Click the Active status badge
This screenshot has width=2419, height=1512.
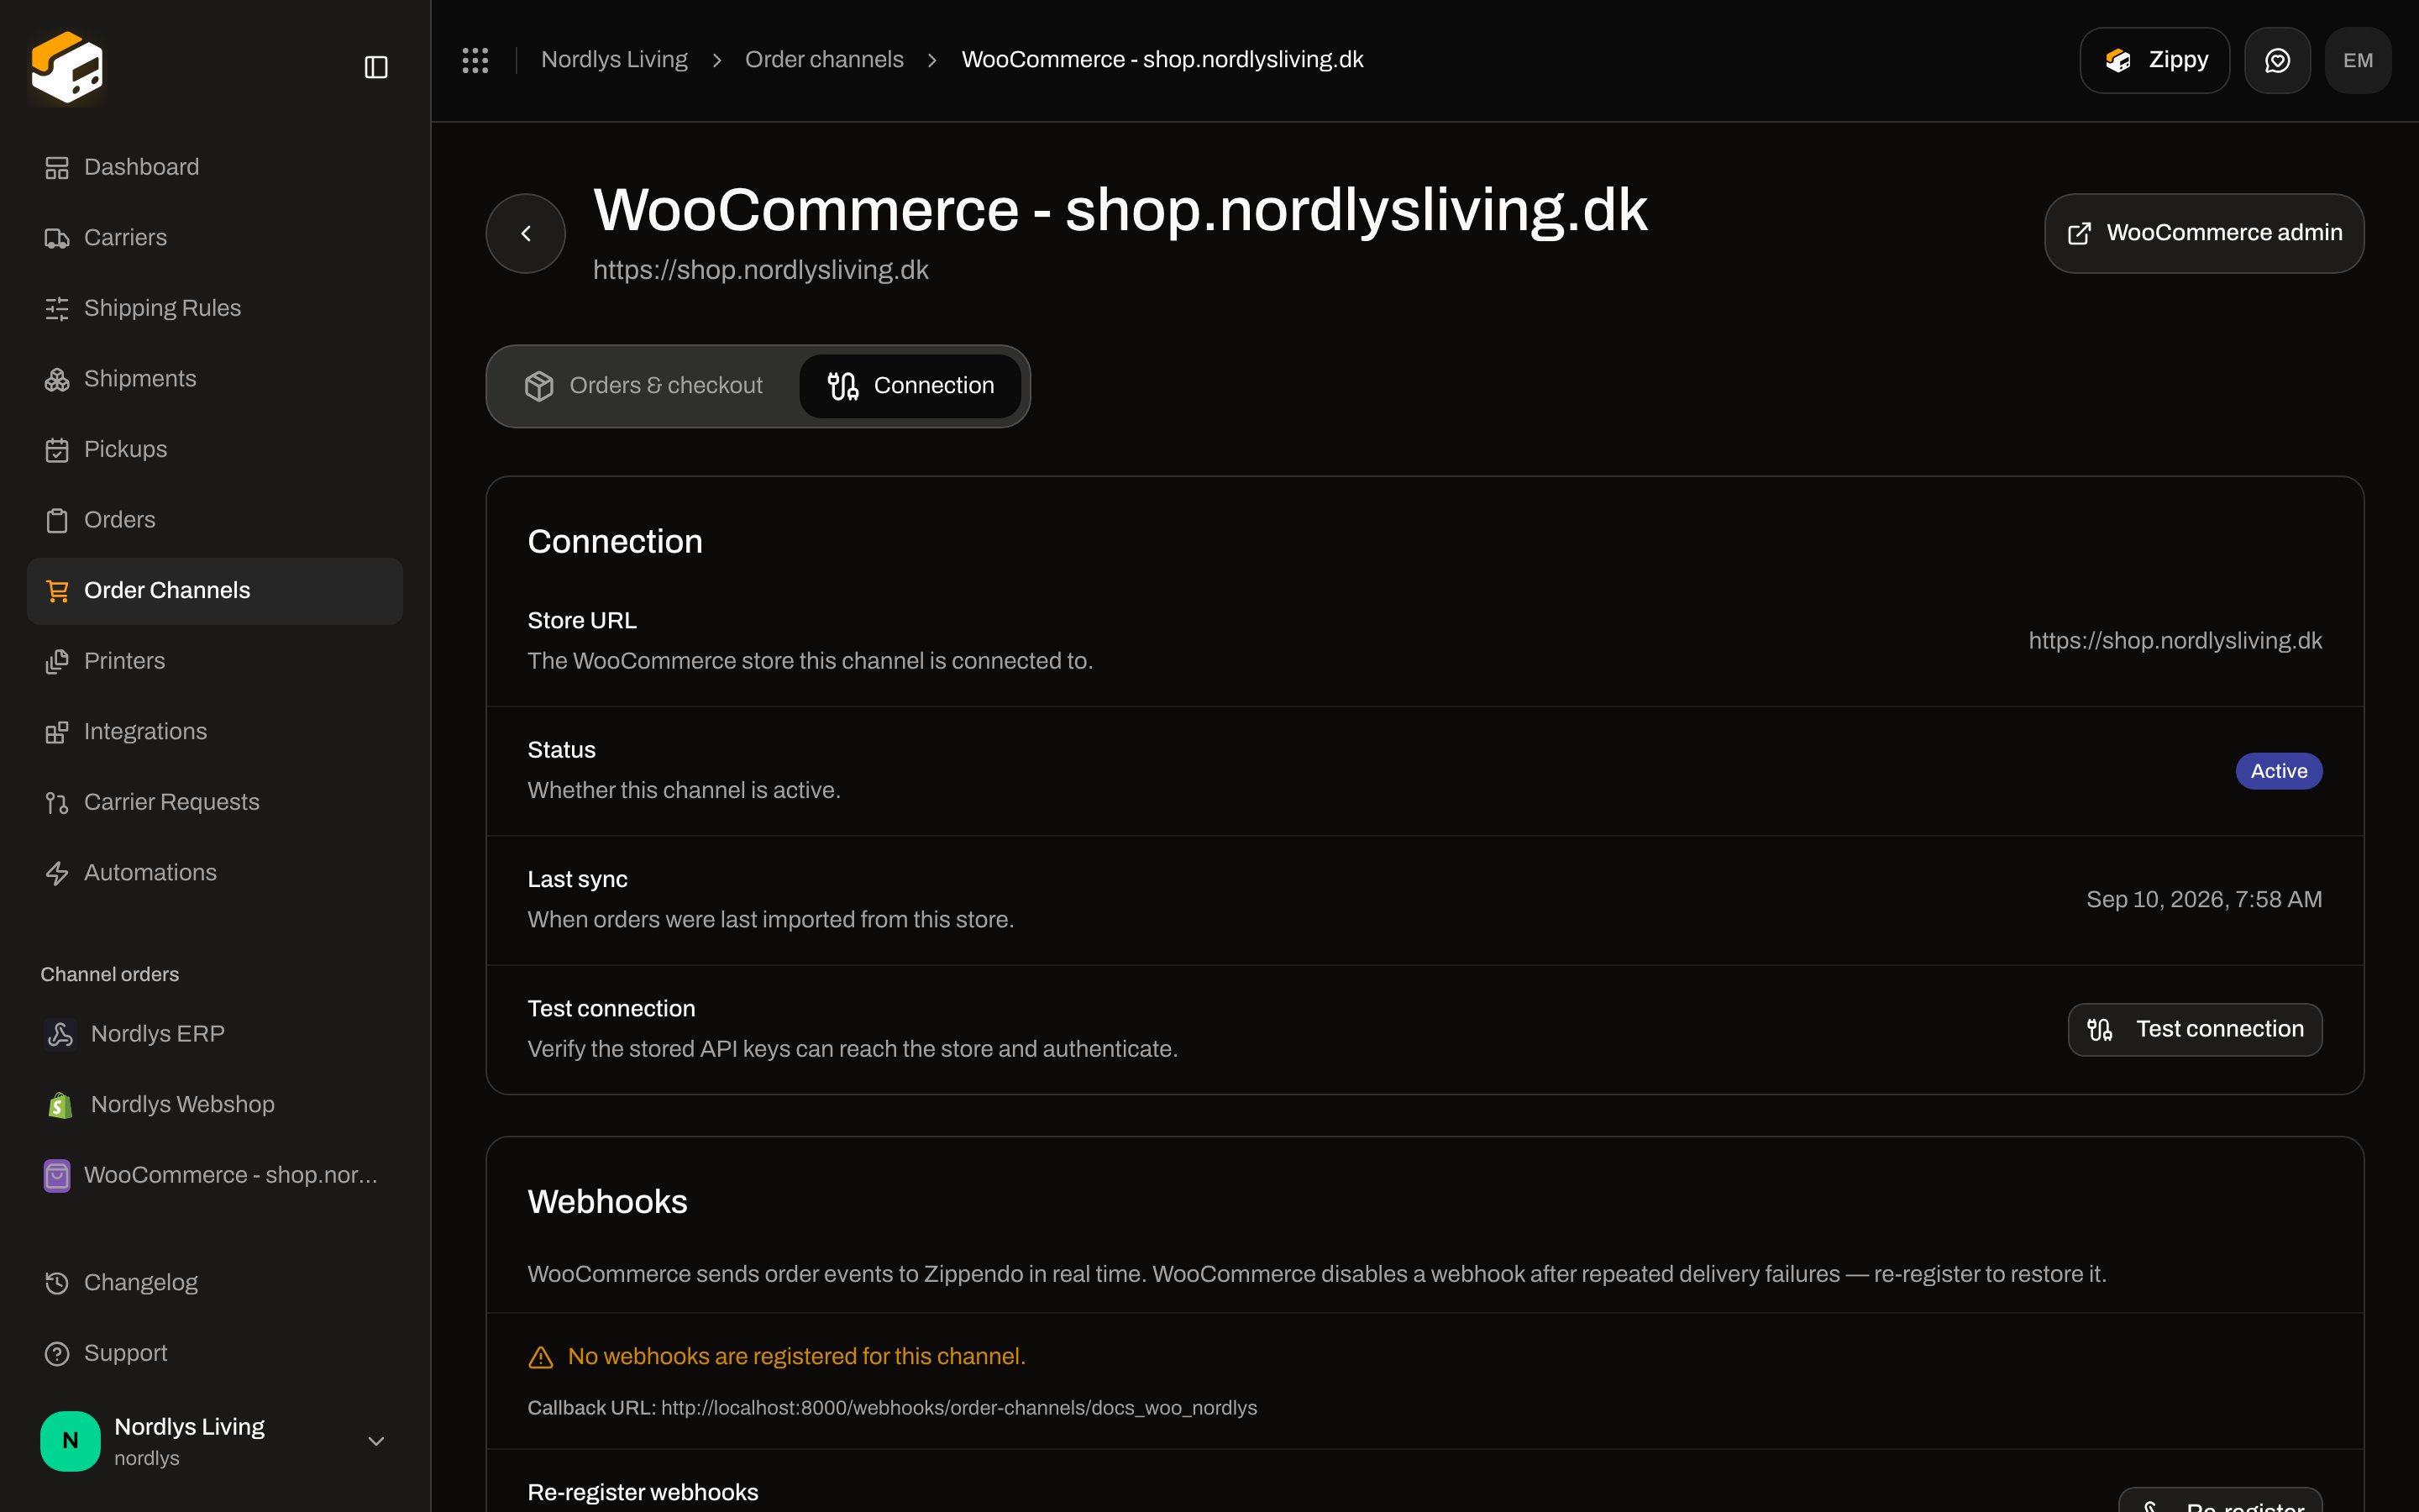(x=2279, y=771)
